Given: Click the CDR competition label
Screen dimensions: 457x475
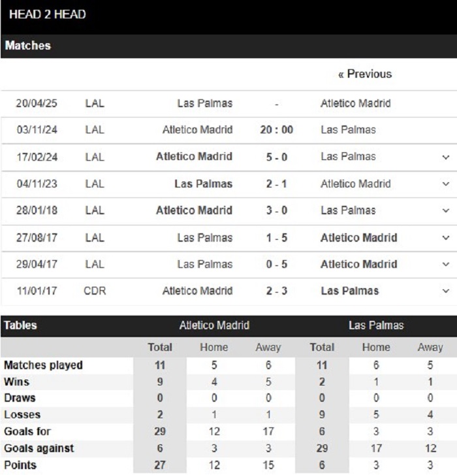Looking at the screenshot, I should tap(95, 291).
